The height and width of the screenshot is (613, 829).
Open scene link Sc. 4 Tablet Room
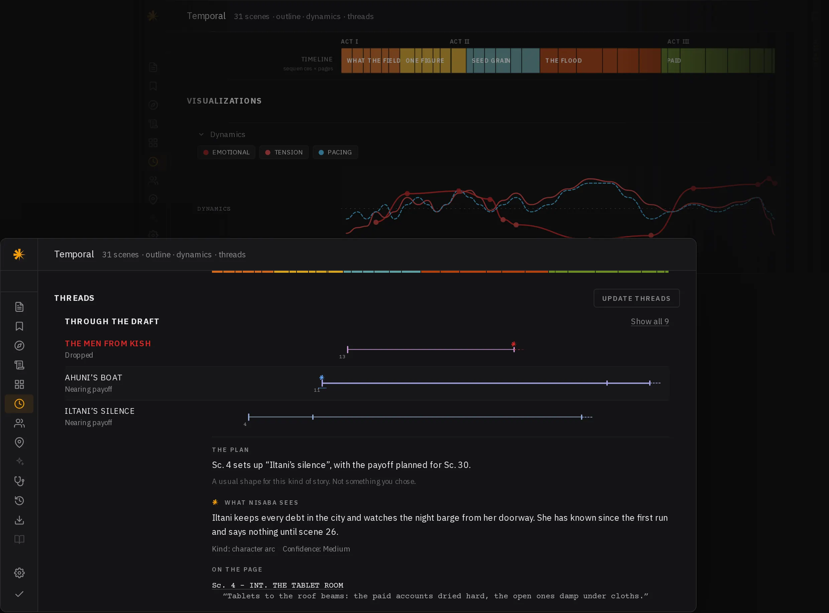coord(277,585)
